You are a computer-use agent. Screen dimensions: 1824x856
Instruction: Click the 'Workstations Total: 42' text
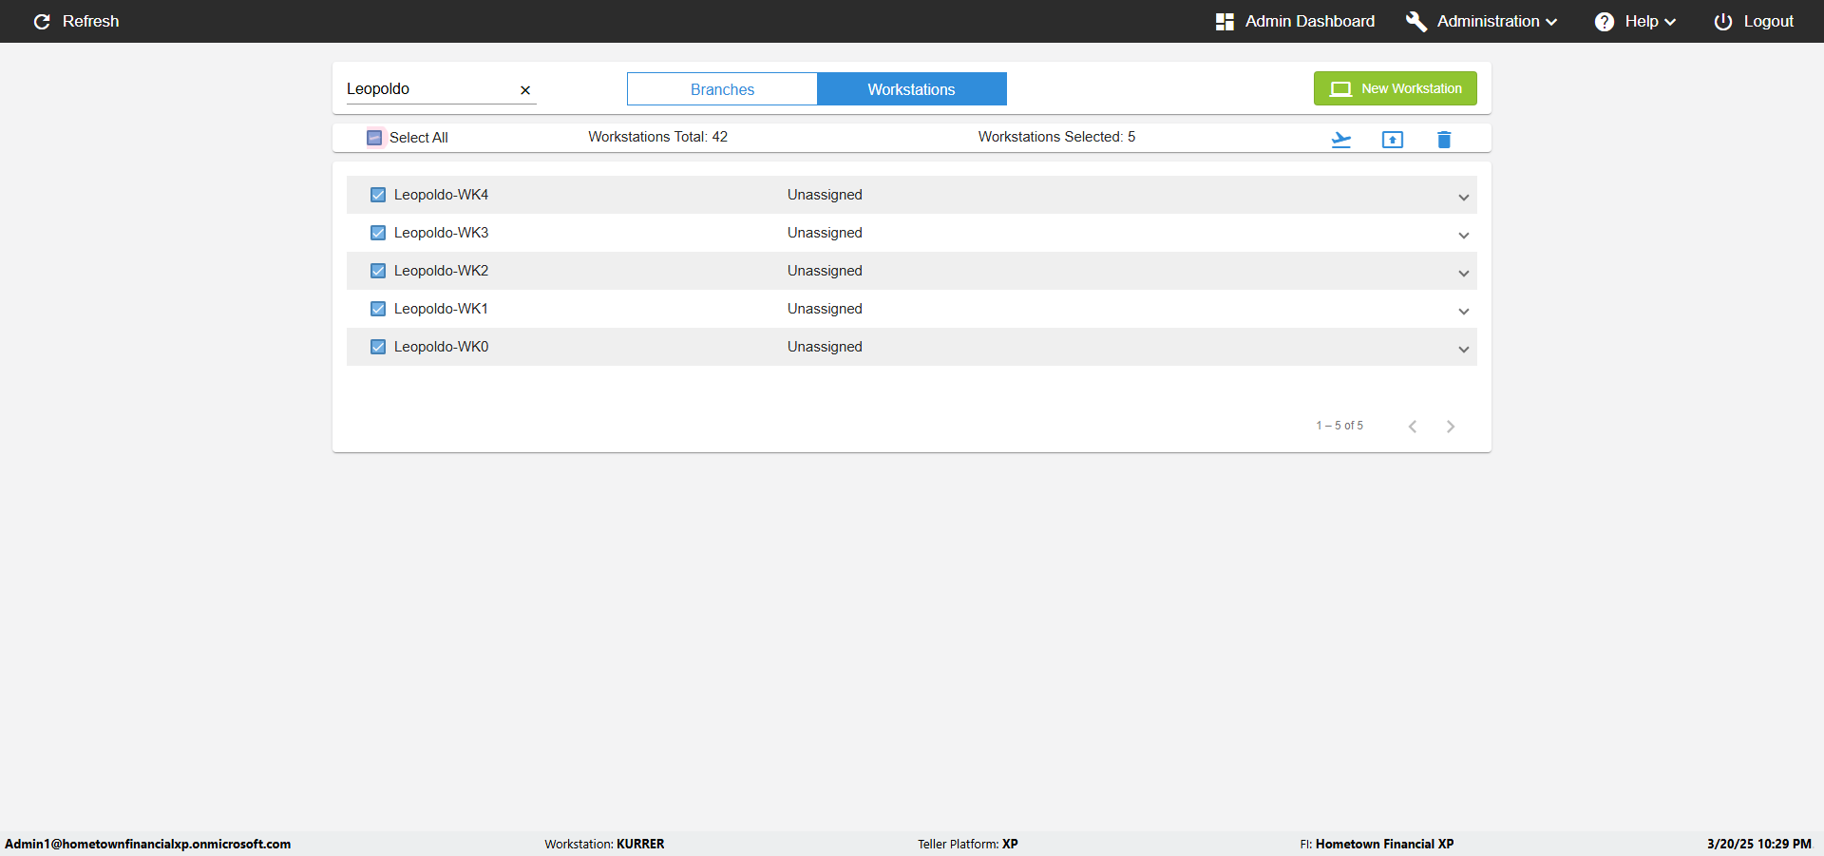coord(657,137)
